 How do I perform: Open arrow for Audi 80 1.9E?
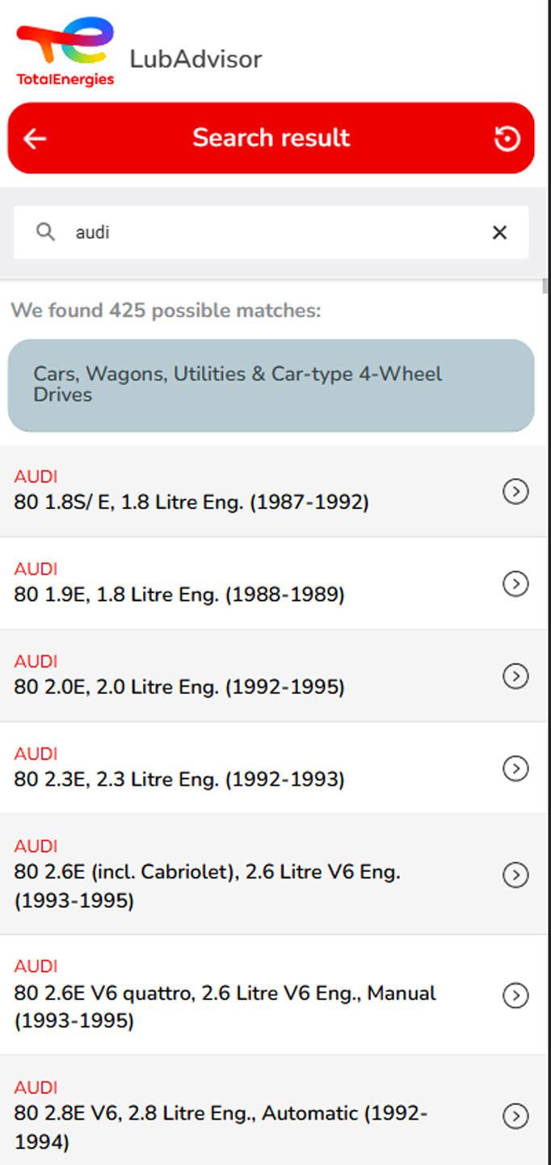[x=515, y=583]
